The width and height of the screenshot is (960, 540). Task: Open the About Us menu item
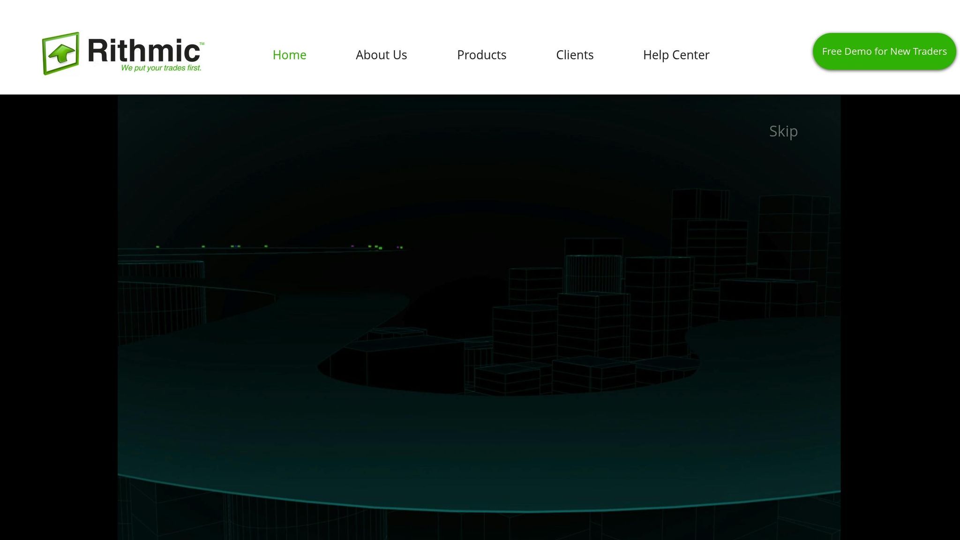point(381,55)
